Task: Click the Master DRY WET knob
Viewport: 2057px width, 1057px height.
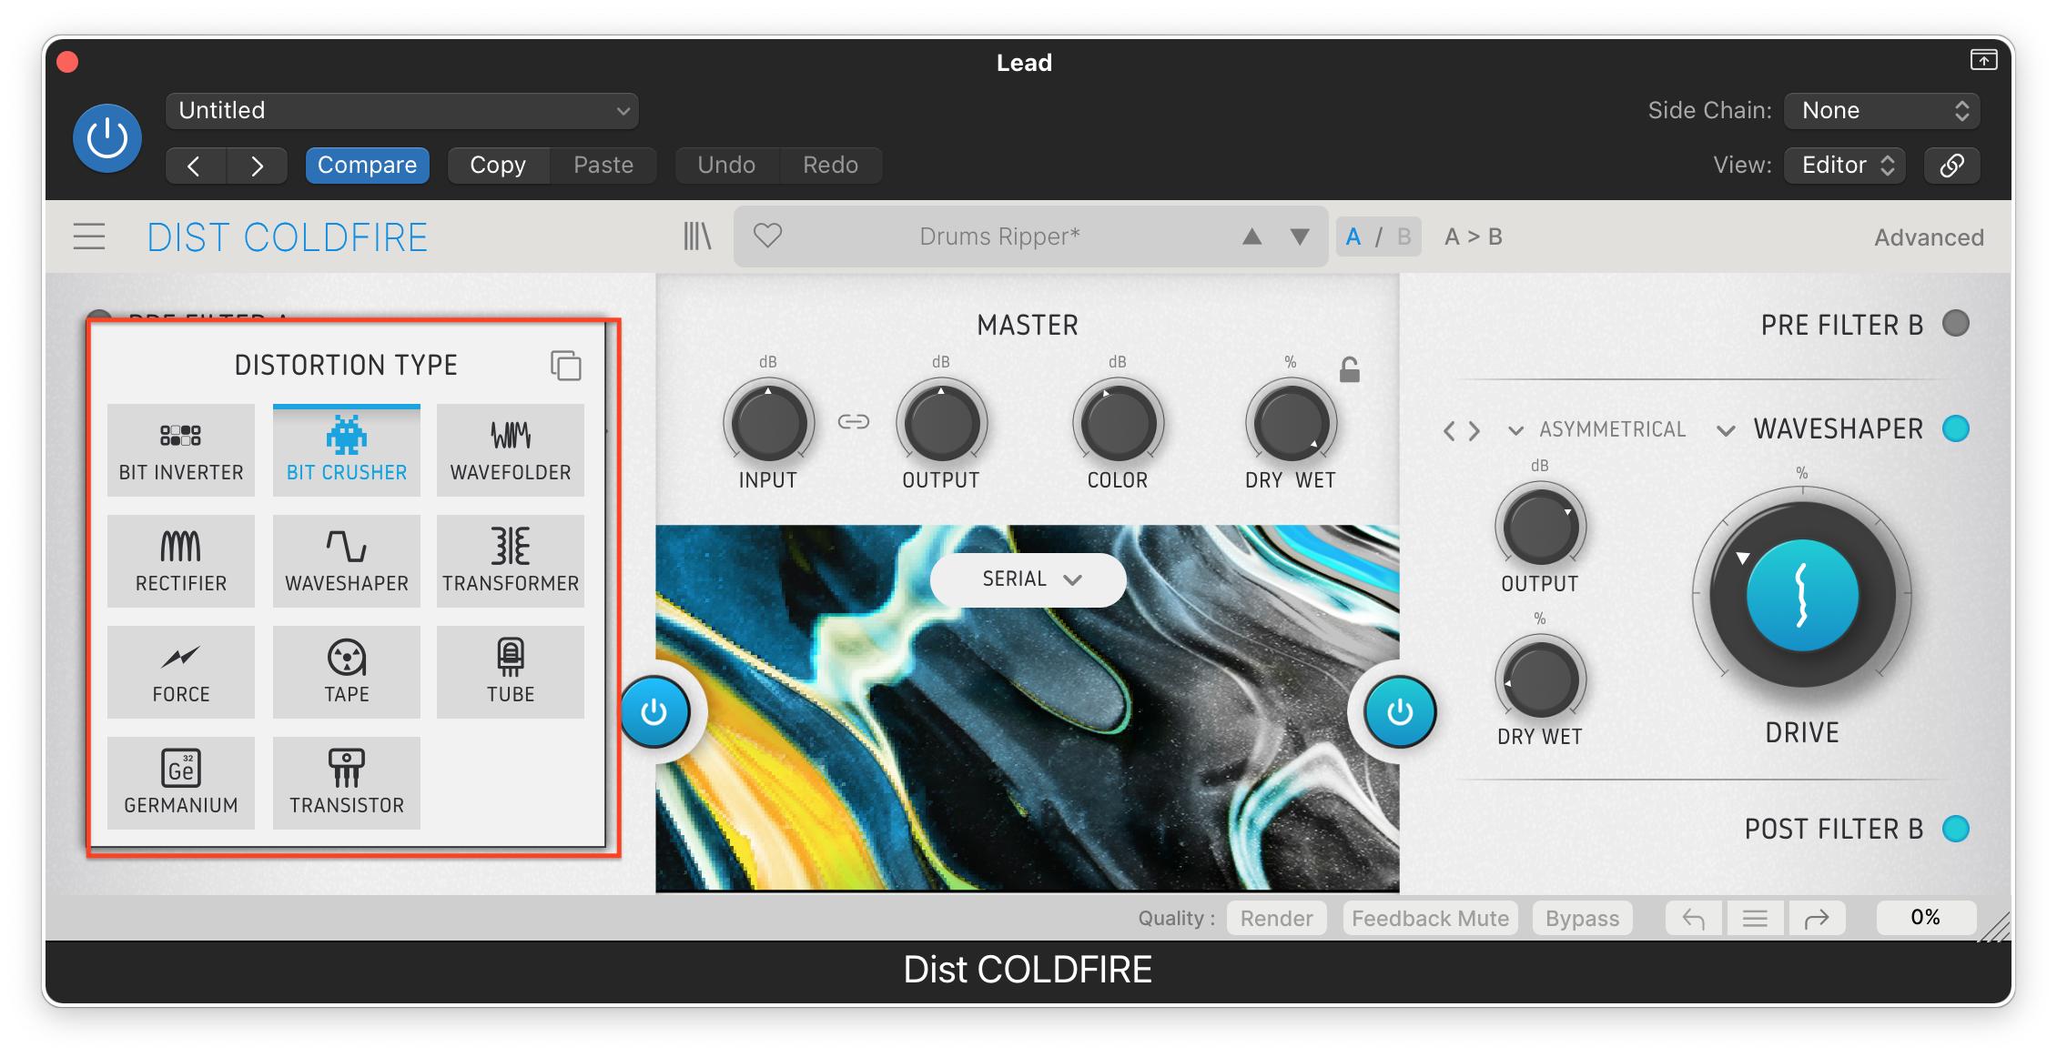Action: point(1291,423)
